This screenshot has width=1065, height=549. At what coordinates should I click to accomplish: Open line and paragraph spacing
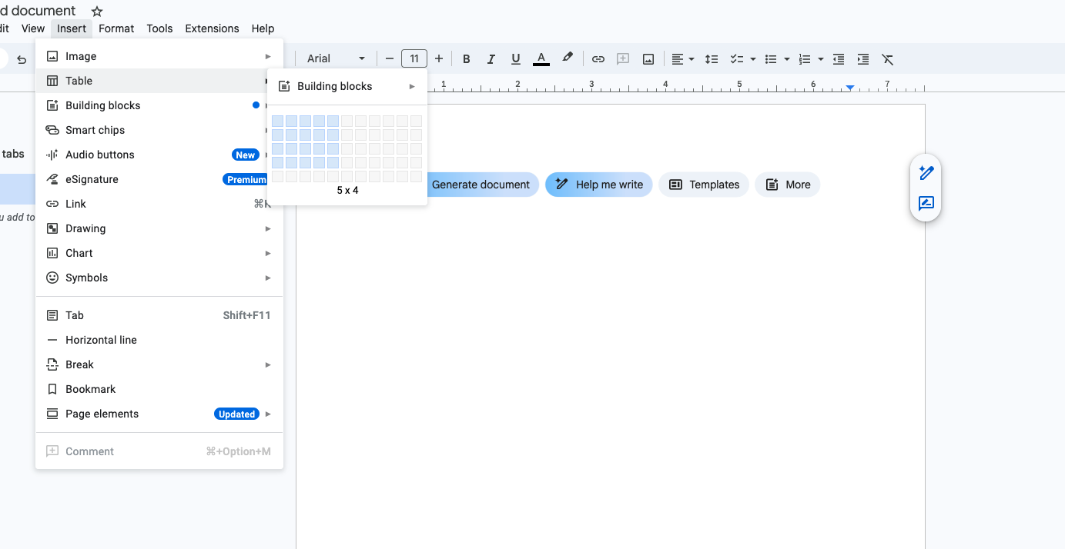[x=712, y=59]
